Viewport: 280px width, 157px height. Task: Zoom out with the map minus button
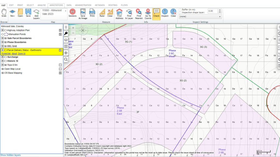[x=73, y=33]
